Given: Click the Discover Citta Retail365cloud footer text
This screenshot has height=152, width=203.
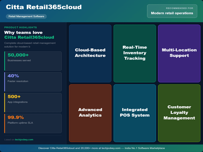Looking at the screenshot, I should 101,148.
